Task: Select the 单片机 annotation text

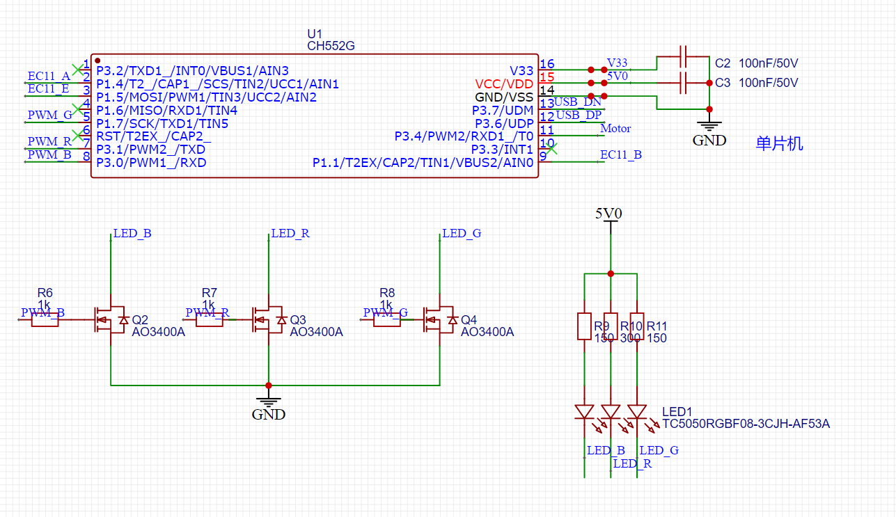Action: pyautogui.click(x=779, y=144)
